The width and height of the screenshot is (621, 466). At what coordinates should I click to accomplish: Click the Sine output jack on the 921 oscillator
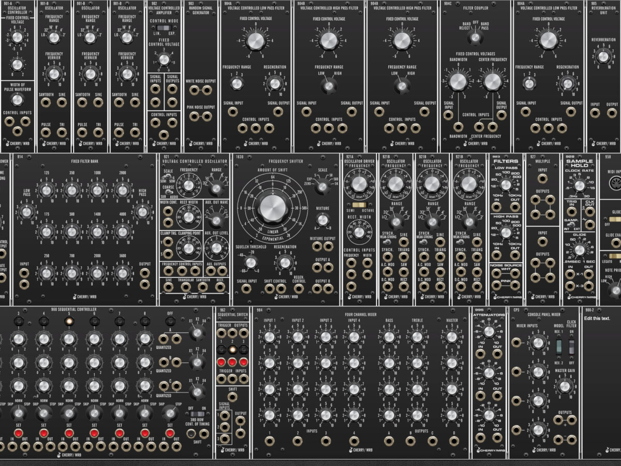click(x=169, y=290)
